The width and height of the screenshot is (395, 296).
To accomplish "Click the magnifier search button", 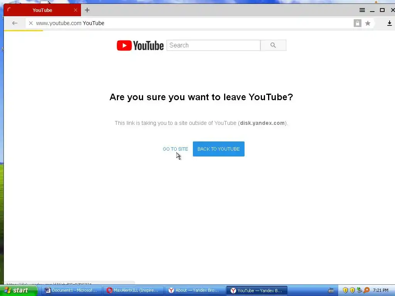I will point(273,45).
